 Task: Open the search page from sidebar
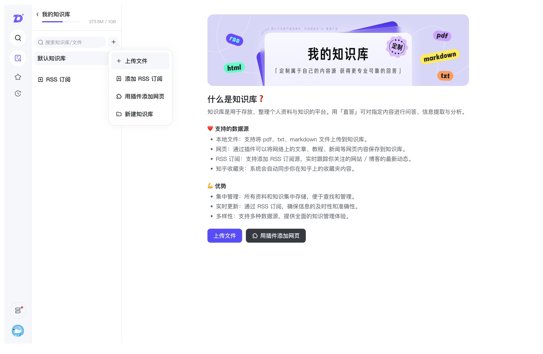pos(18,38)
